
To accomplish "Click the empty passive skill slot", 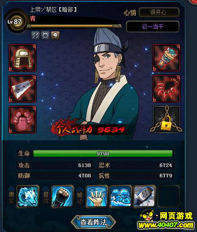I will 168,196.
